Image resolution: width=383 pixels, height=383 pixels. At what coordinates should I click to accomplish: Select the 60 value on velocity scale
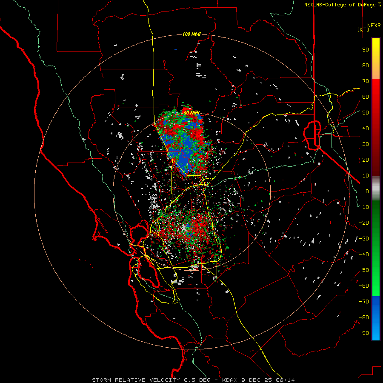click(366, 97)
